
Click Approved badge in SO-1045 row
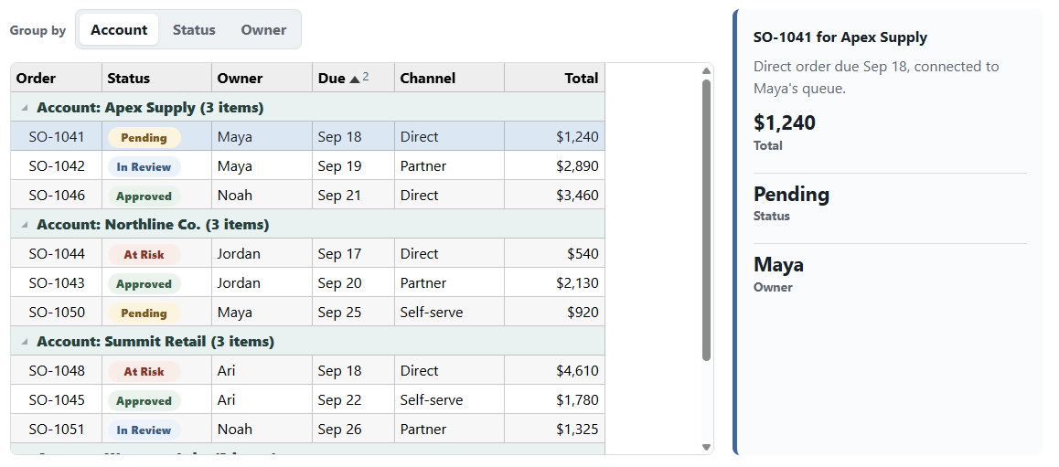point(144,401)
